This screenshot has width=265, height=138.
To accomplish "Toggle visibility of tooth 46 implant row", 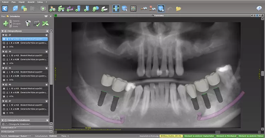I will pos(4,89).
